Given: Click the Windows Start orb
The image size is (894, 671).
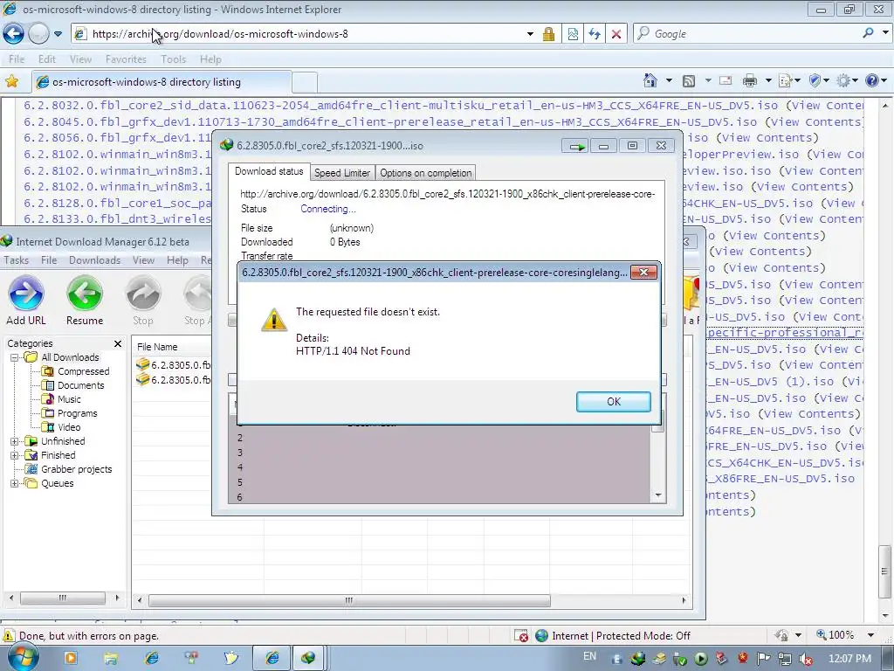Looking at the screenshot, I should tap(23, 657).
